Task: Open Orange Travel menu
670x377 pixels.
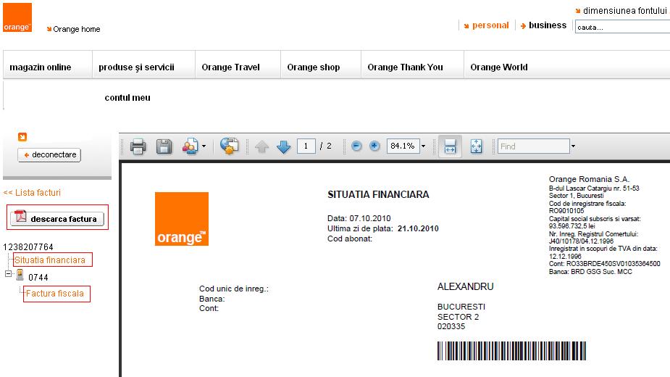Action: point(231,67)
